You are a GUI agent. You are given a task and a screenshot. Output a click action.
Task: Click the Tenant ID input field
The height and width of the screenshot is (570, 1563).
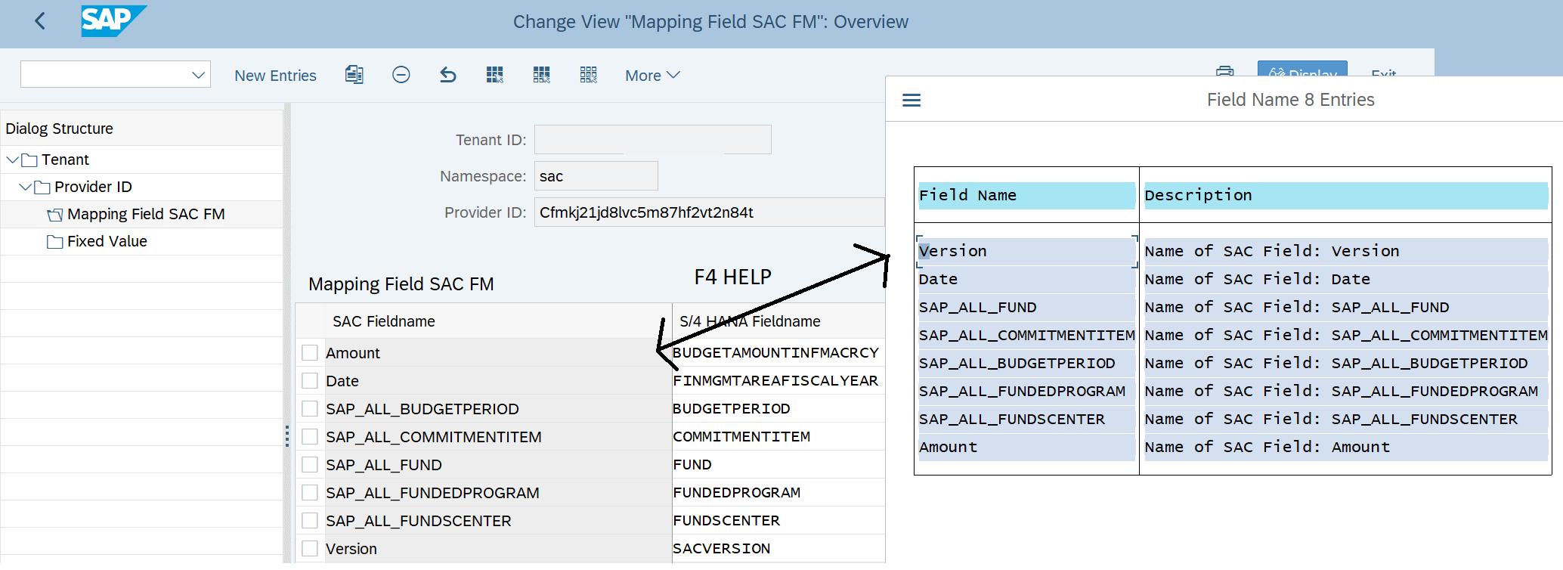tap(652, 140)
